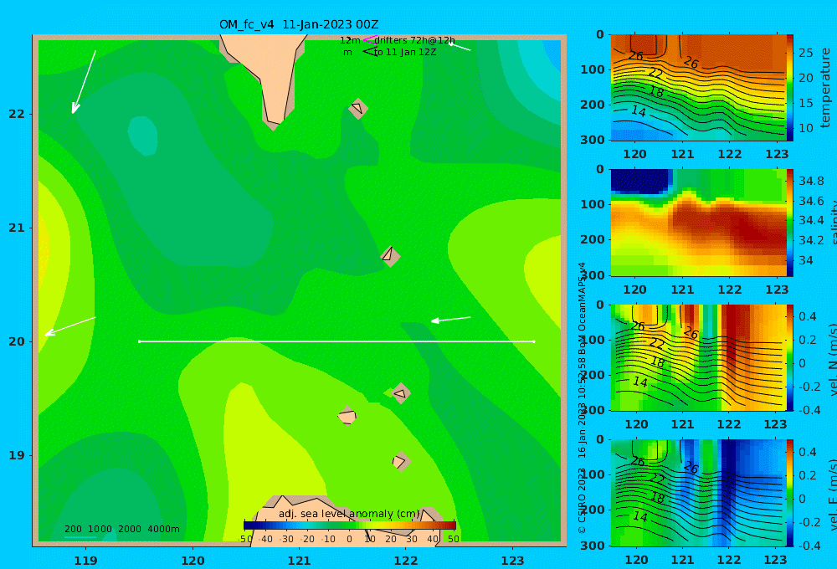This screenshot has width=837, height=569.
Task: Open the northward velocity cross-section panel
Action: tap(698, 357)
